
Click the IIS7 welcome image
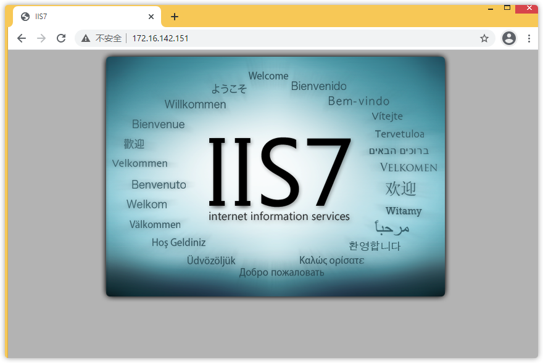point(275,176)
